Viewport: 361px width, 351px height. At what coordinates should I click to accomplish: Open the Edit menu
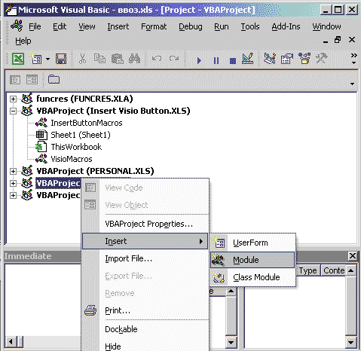60,26
